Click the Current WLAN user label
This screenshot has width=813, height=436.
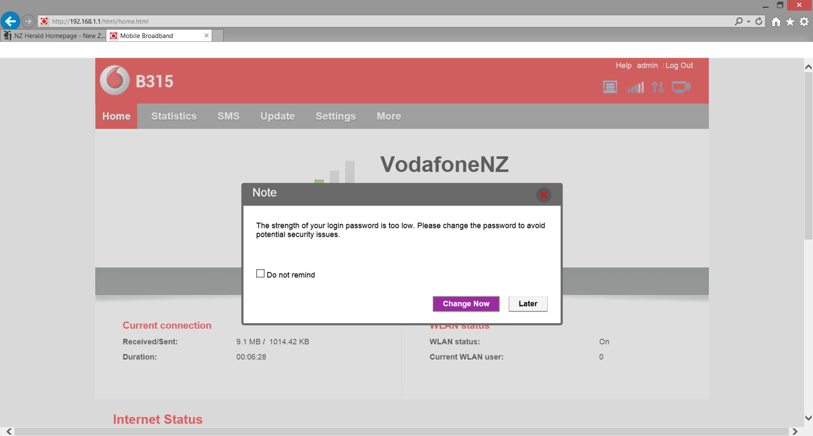[467, 357]
